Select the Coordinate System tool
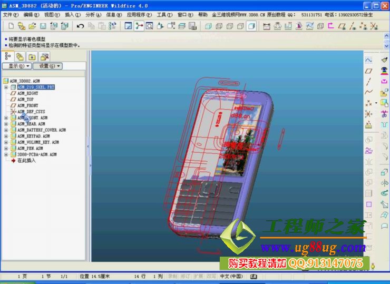 (x=368, y=114)
